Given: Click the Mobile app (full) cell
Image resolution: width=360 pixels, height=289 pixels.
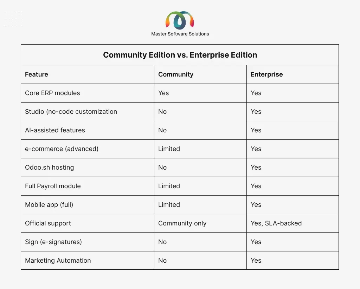Looking at the screenshot, I should [x=49, y=205].
